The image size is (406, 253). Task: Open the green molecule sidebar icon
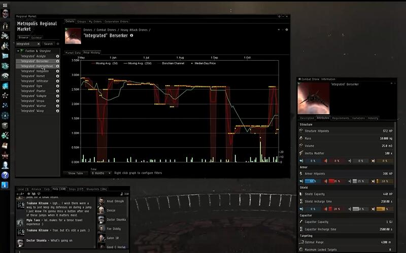click(x=5, y=136)
